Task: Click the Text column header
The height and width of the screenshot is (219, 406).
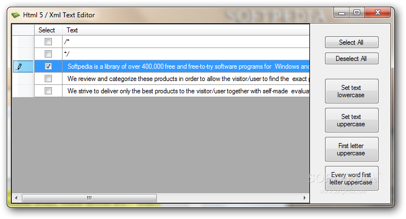Action: click(186, 30)
